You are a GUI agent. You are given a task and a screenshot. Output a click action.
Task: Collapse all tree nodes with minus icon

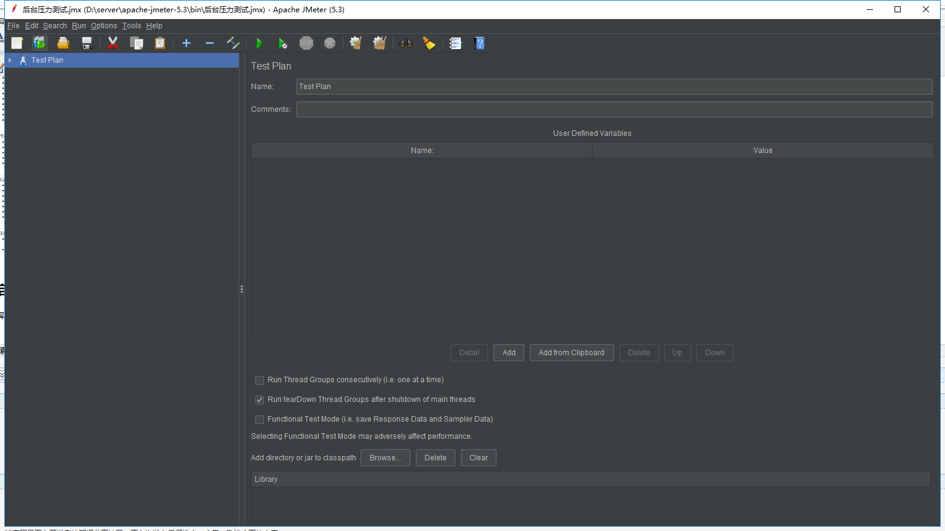[x=210, y=43]
